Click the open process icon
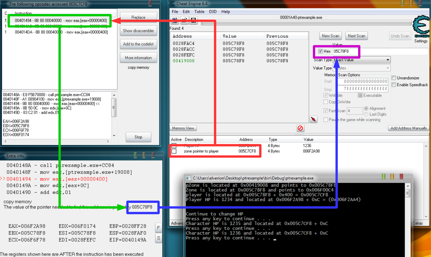 pyautogui.click(x=174, y=21)
